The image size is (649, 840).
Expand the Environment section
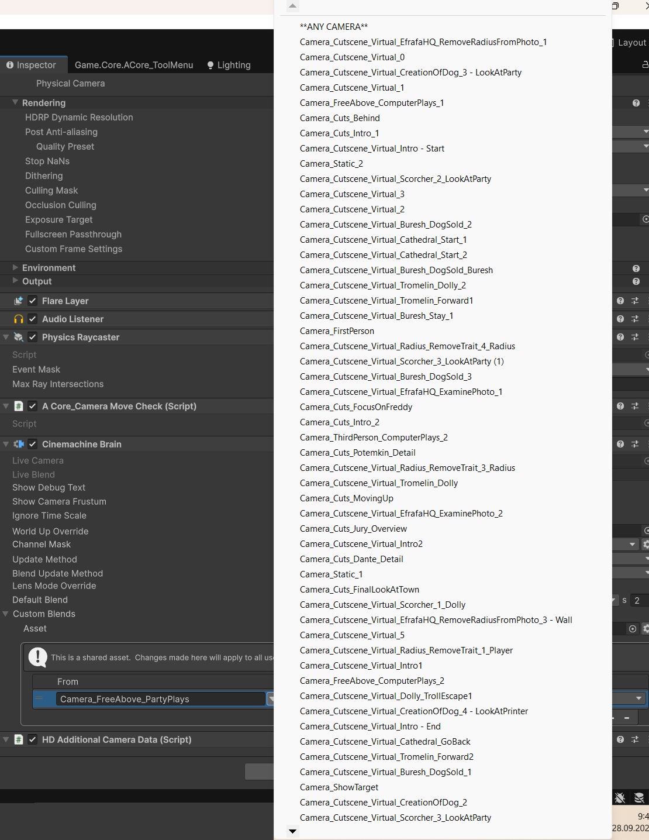click(15, 267)
